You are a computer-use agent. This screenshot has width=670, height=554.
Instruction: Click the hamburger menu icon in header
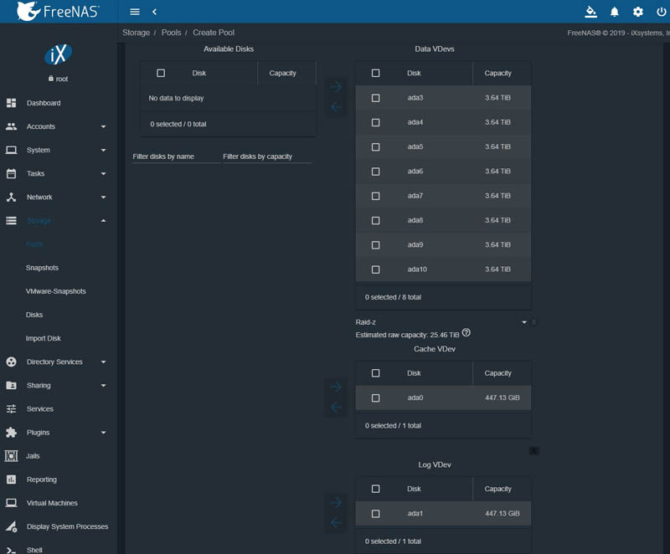click(135, 12)
